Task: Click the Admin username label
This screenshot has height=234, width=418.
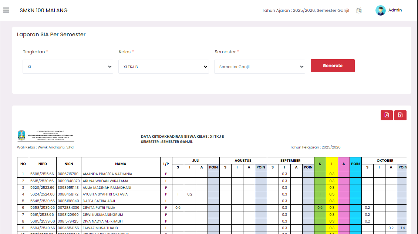Action: 395,10
